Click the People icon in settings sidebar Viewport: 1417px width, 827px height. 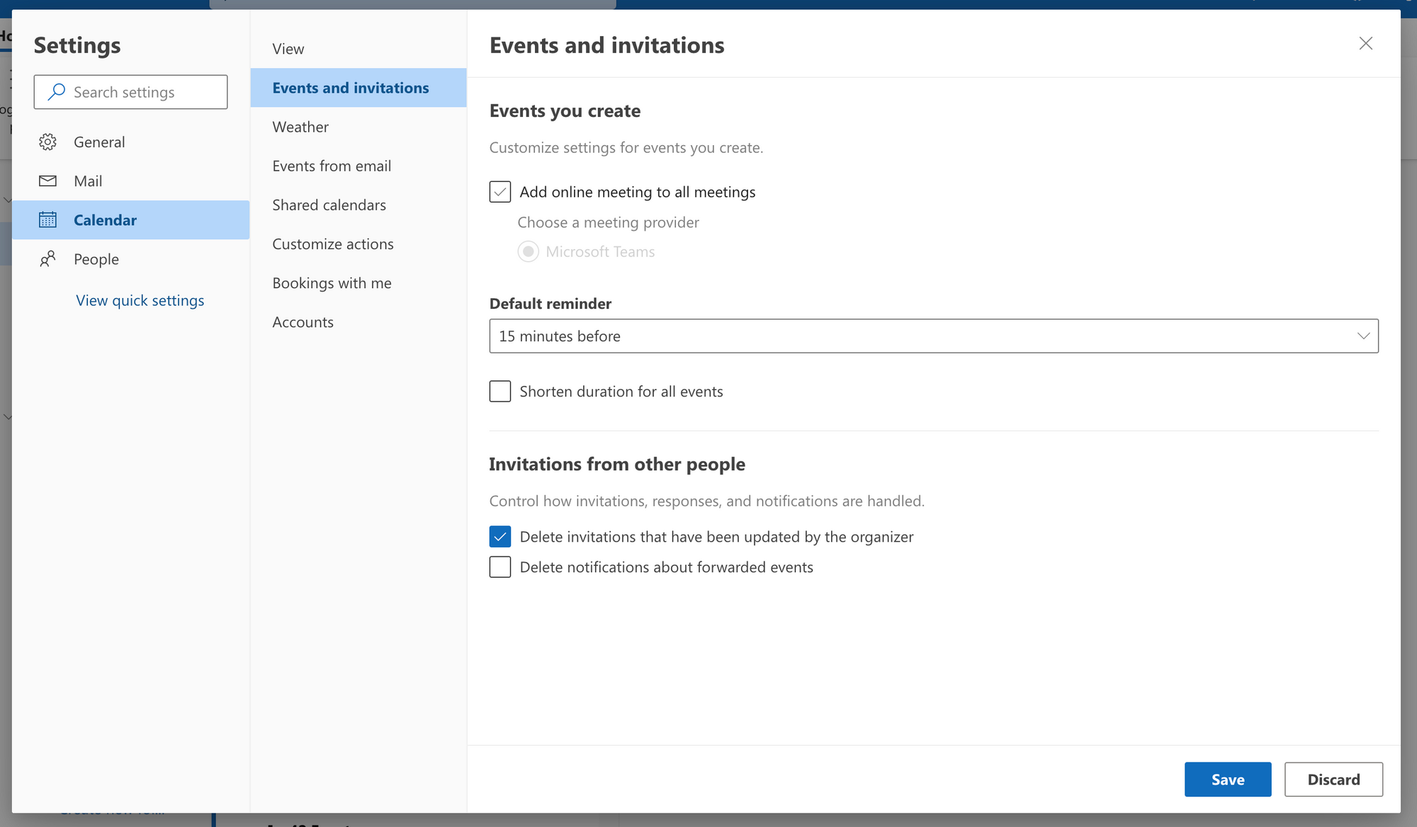coord(47,258)
